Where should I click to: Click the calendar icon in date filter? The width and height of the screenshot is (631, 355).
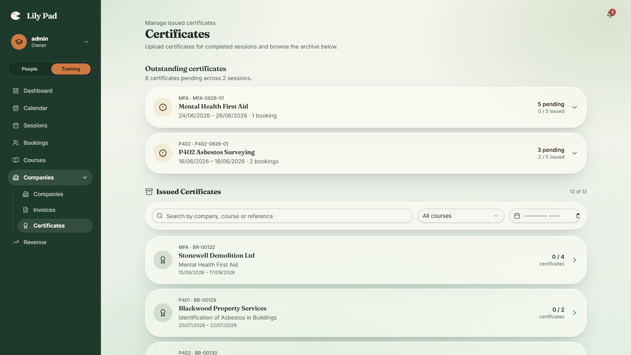[517, 216]
